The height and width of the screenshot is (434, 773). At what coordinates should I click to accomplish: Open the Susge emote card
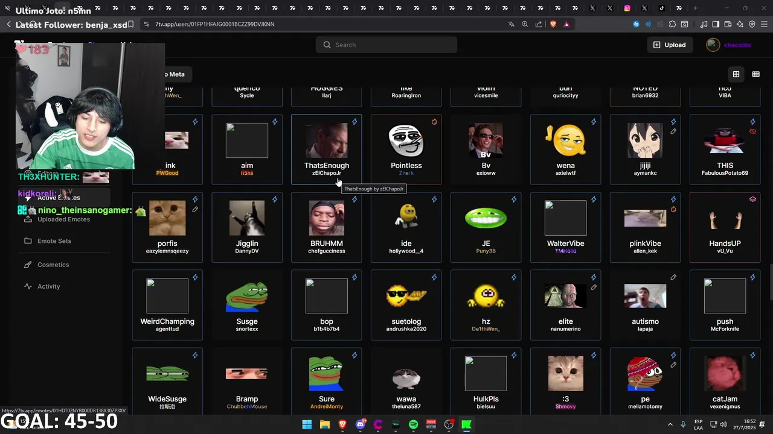(x=247, y=305)
